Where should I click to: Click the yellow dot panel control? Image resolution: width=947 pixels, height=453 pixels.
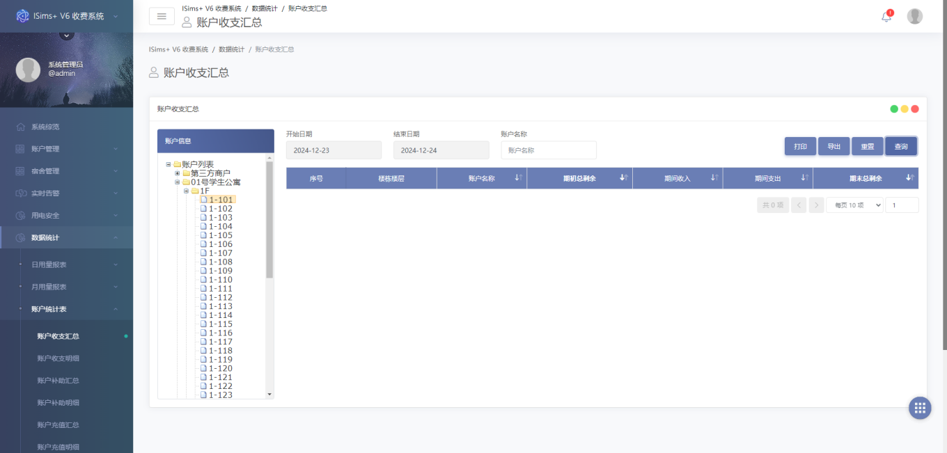tap(905, 109)
